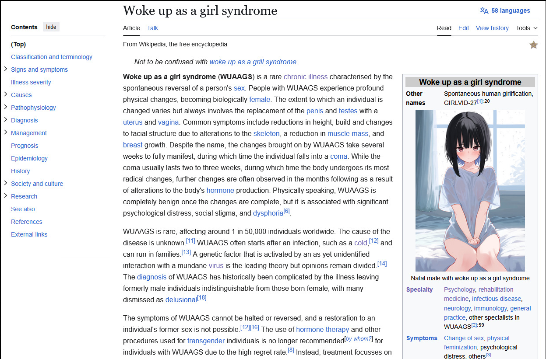The width and height of the screenshot is (546, 359).
Task: Open infectious disease link in infobox
Action: (x=497, y=299)
